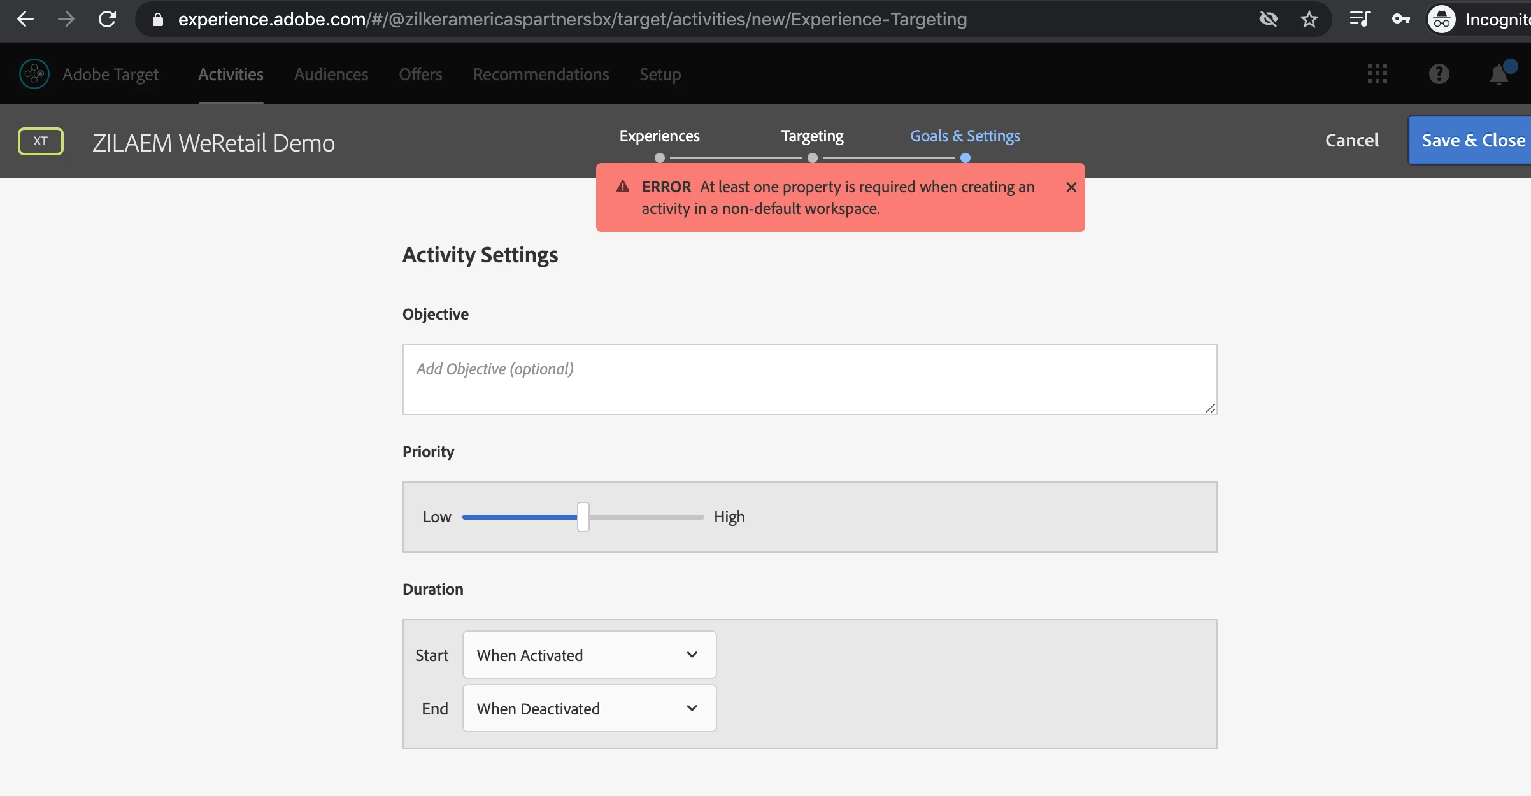Image resolution: width=1531 pixels, height=796 pixels.
Task: Click the XT activity type badge
Action: point(41,141)
